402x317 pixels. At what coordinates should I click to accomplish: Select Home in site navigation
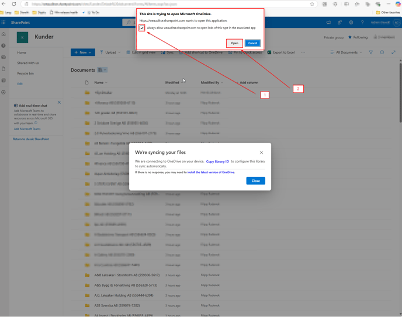pos(22,52)
